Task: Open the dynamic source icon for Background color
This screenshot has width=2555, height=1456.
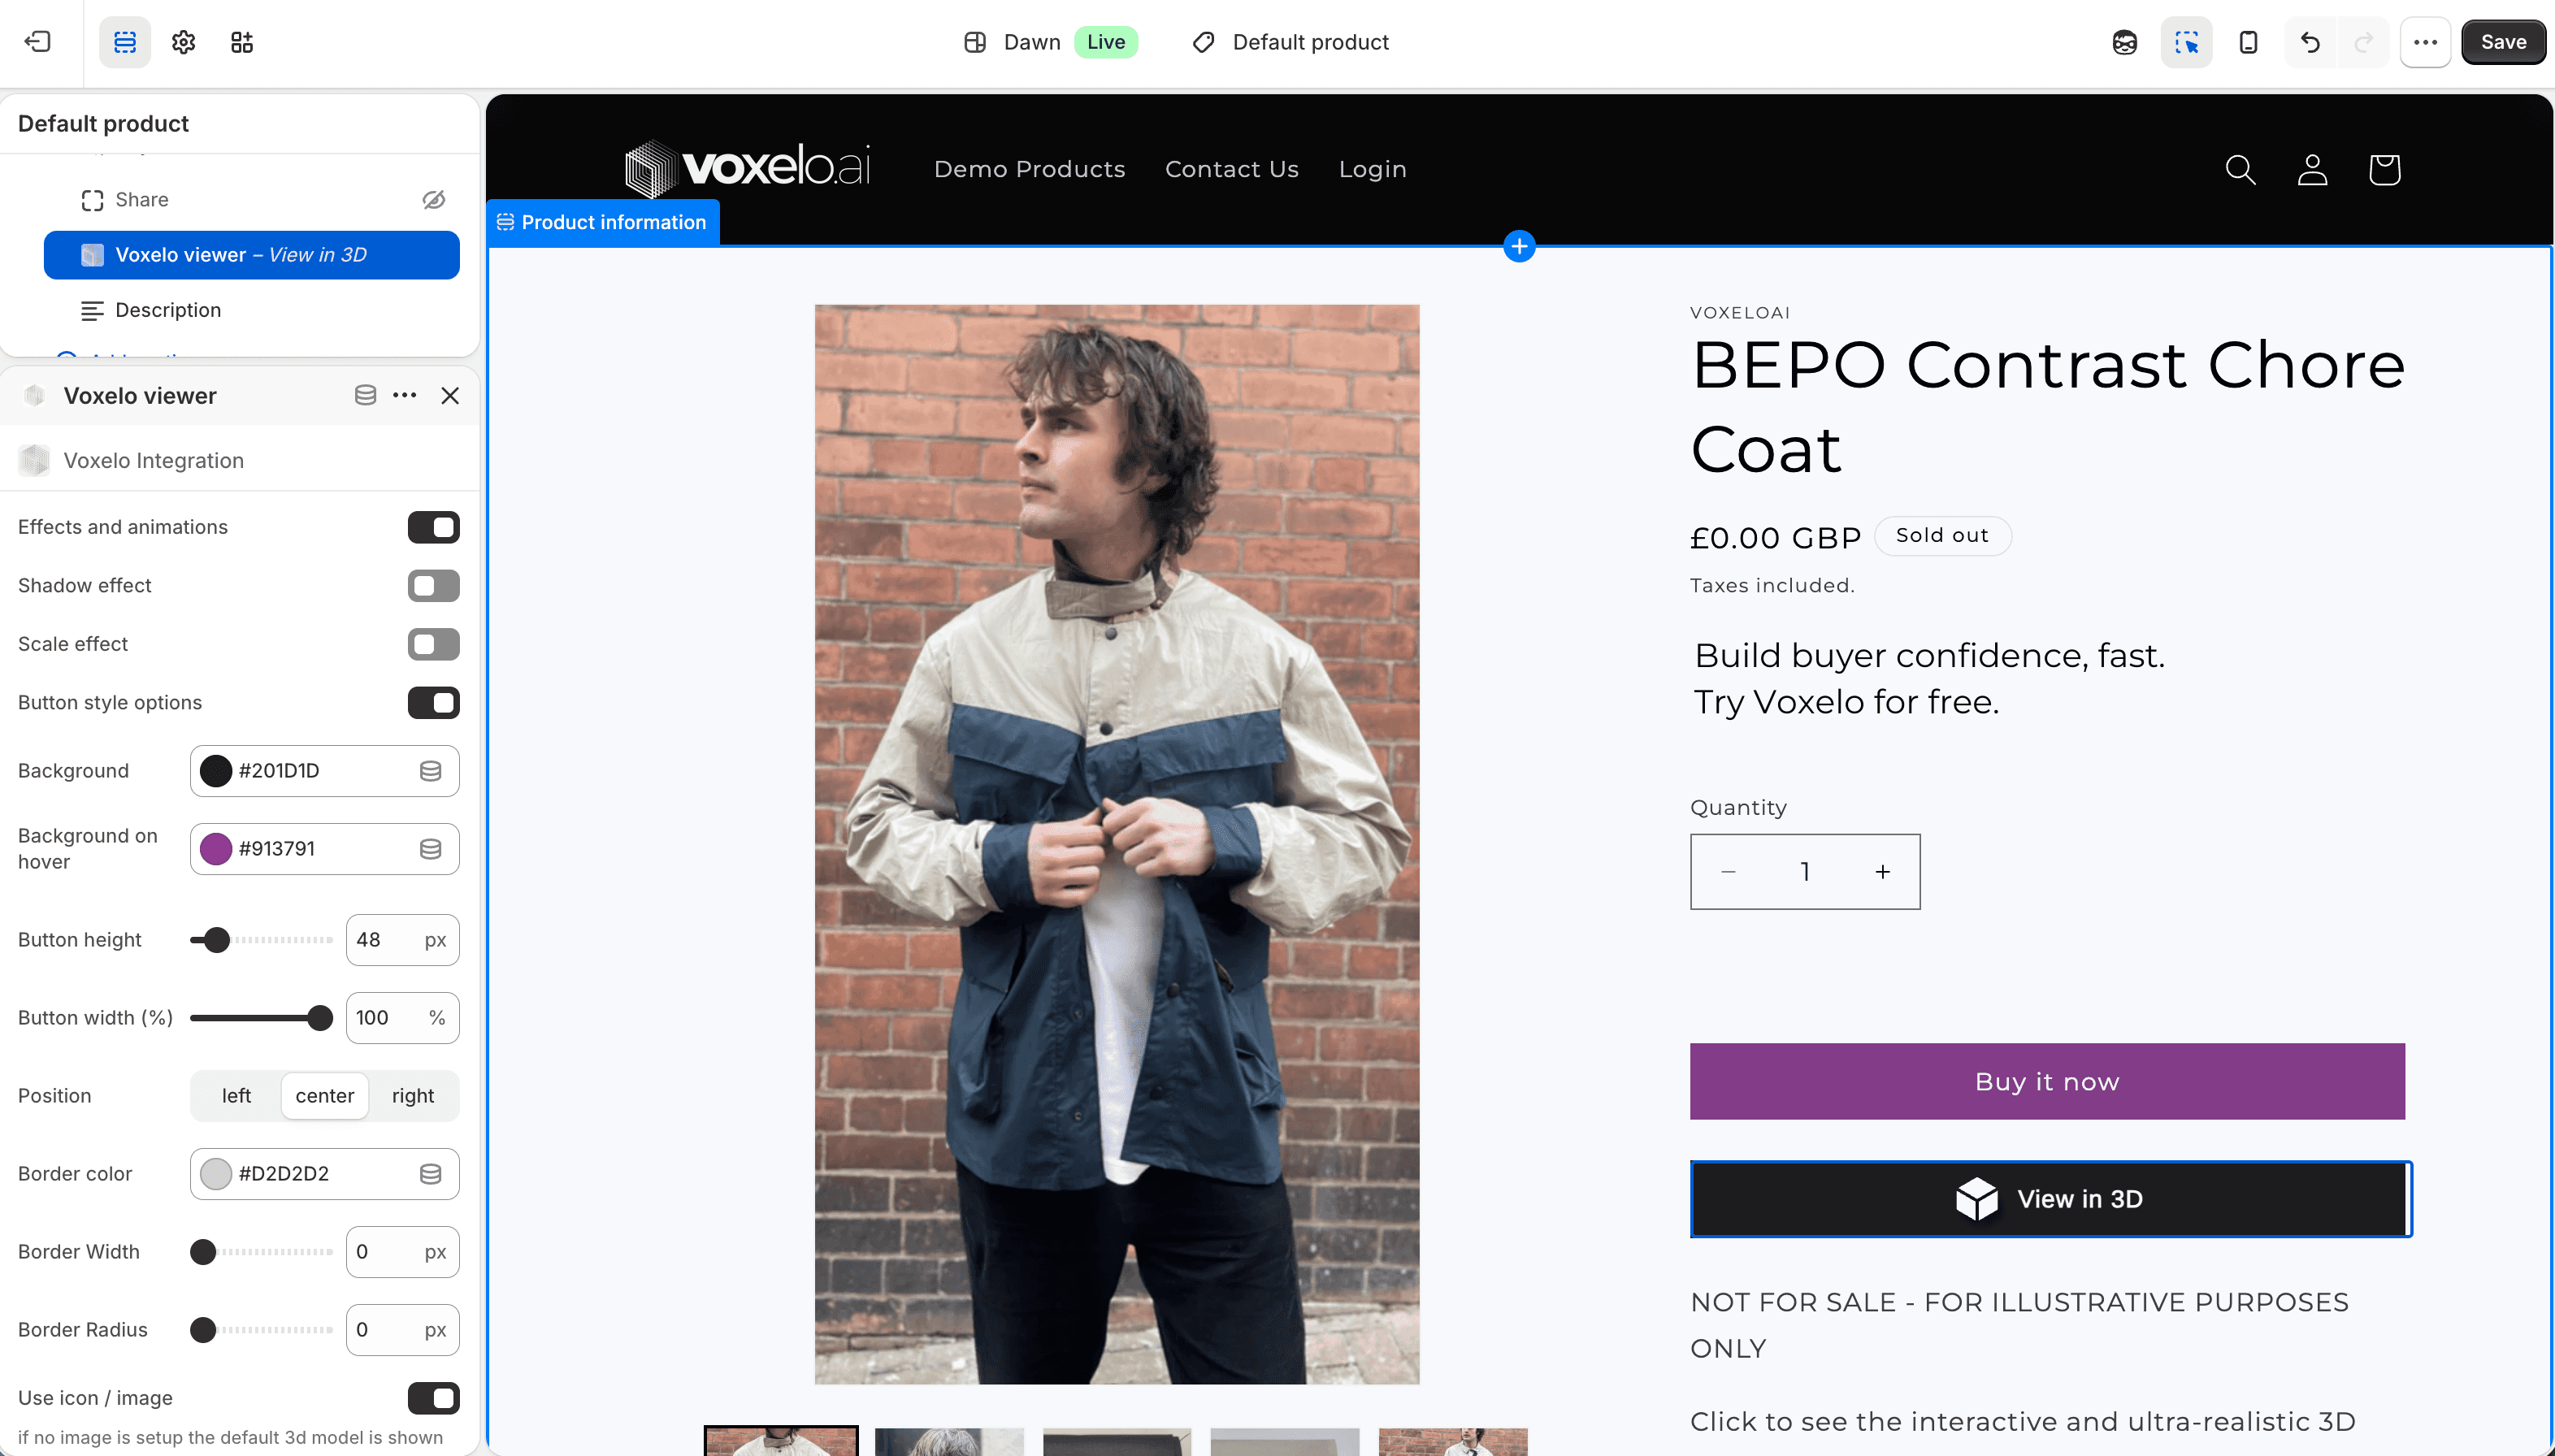Action: coord(431,770)
